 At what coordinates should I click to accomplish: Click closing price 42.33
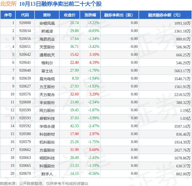click(x=74, y=126)
